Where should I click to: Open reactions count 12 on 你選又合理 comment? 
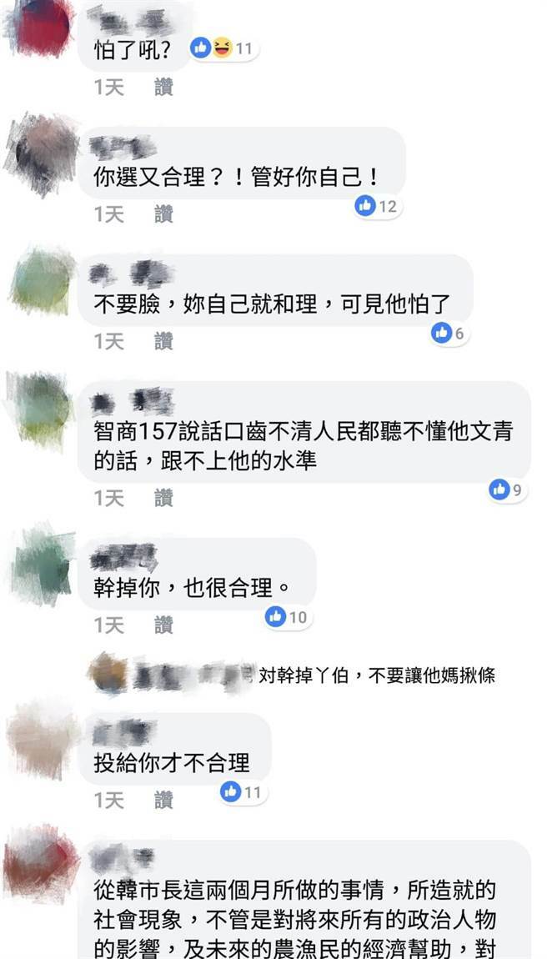(x=378, y=207)
